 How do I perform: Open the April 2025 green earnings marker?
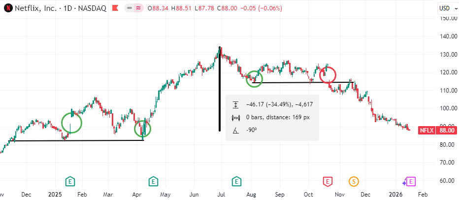154,182
